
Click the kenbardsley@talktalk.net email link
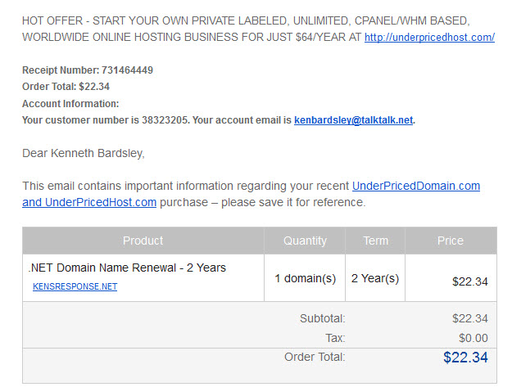click(x=353, y=120)
